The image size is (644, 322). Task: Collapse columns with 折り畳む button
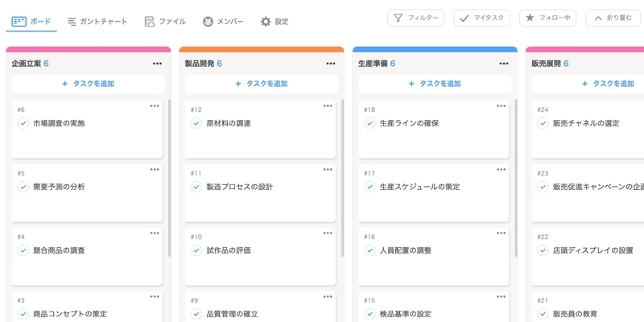coord(613,18)
